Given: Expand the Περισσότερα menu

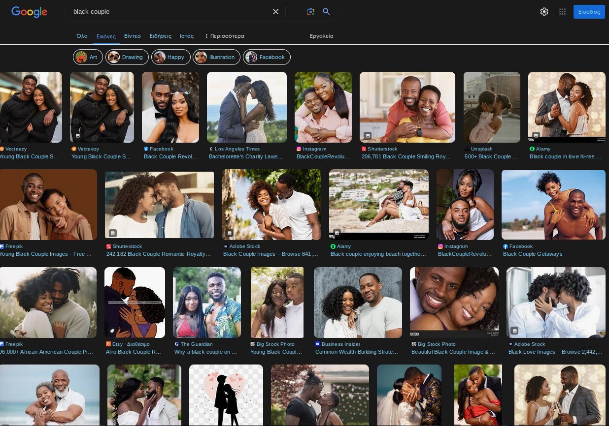Looking at the screenshot, I should (224, 36).
